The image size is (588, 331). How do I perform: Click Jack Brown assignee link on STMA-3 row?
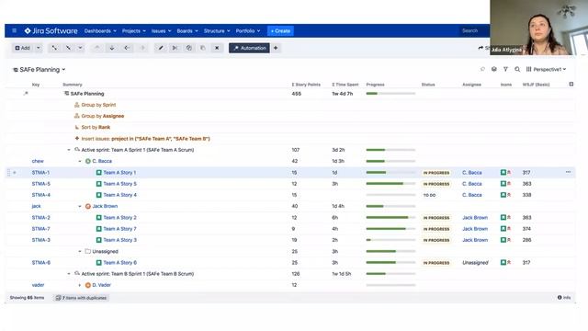tap(475, 240)
